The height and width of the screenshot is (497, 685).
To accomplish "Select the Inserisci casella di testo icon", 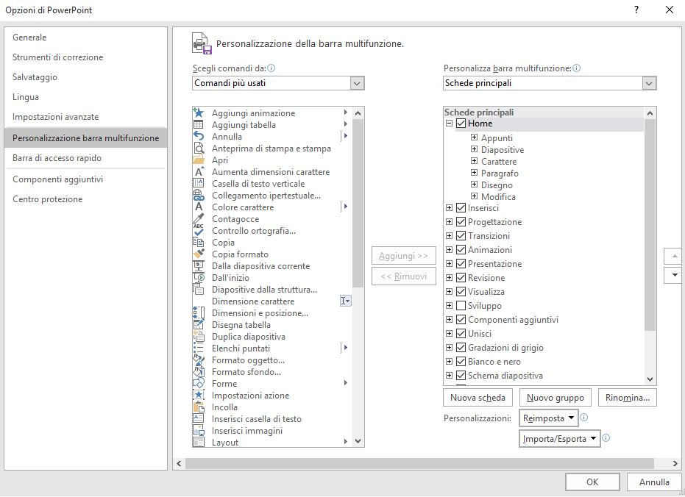I will 199,419.
